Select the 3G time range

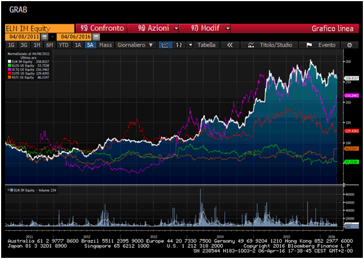(24, 45)
